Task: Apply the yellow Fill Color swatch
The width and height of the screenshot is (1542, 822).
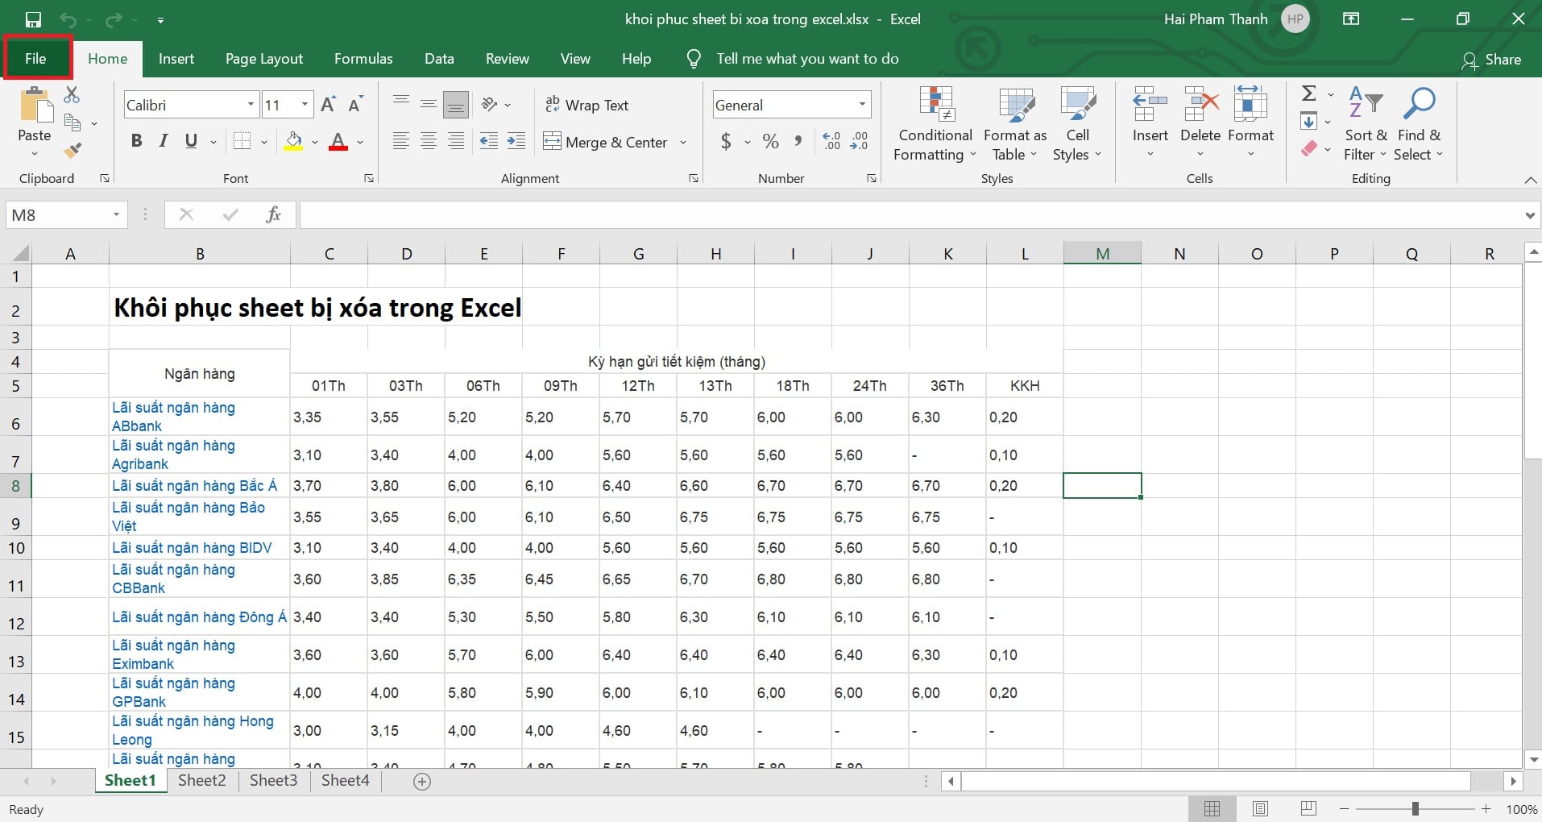Action: pos(294,142)
